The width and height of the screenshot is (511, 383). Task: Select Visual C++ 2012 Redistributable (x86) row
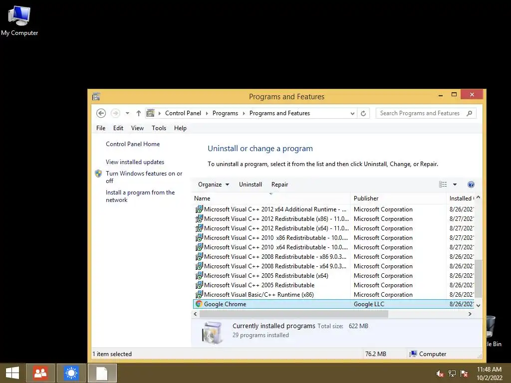334,219
